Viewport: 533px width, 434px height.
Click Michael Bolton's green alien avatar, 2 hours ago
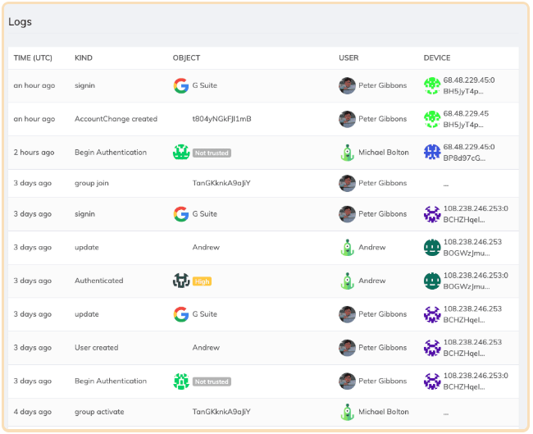347,152
